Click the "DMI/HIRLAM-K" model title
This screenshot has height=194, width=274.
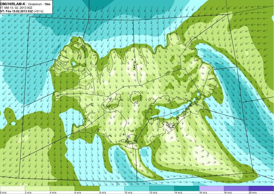tap(13, 4)
